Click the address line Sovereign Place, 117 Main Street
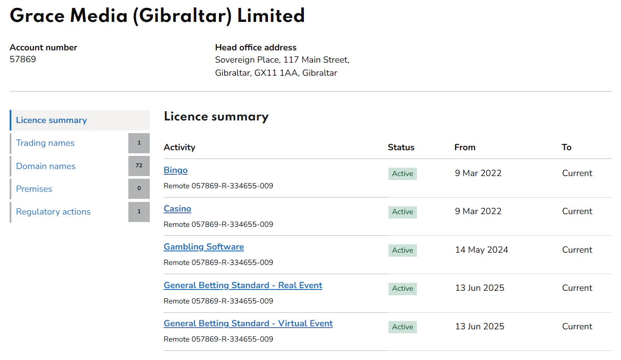The height and width of the screenshot is (360, 621). coord(282,60)
